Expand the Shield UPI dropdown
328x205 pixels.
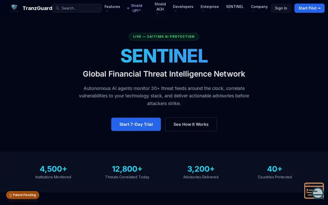click(x=137, y=8)
